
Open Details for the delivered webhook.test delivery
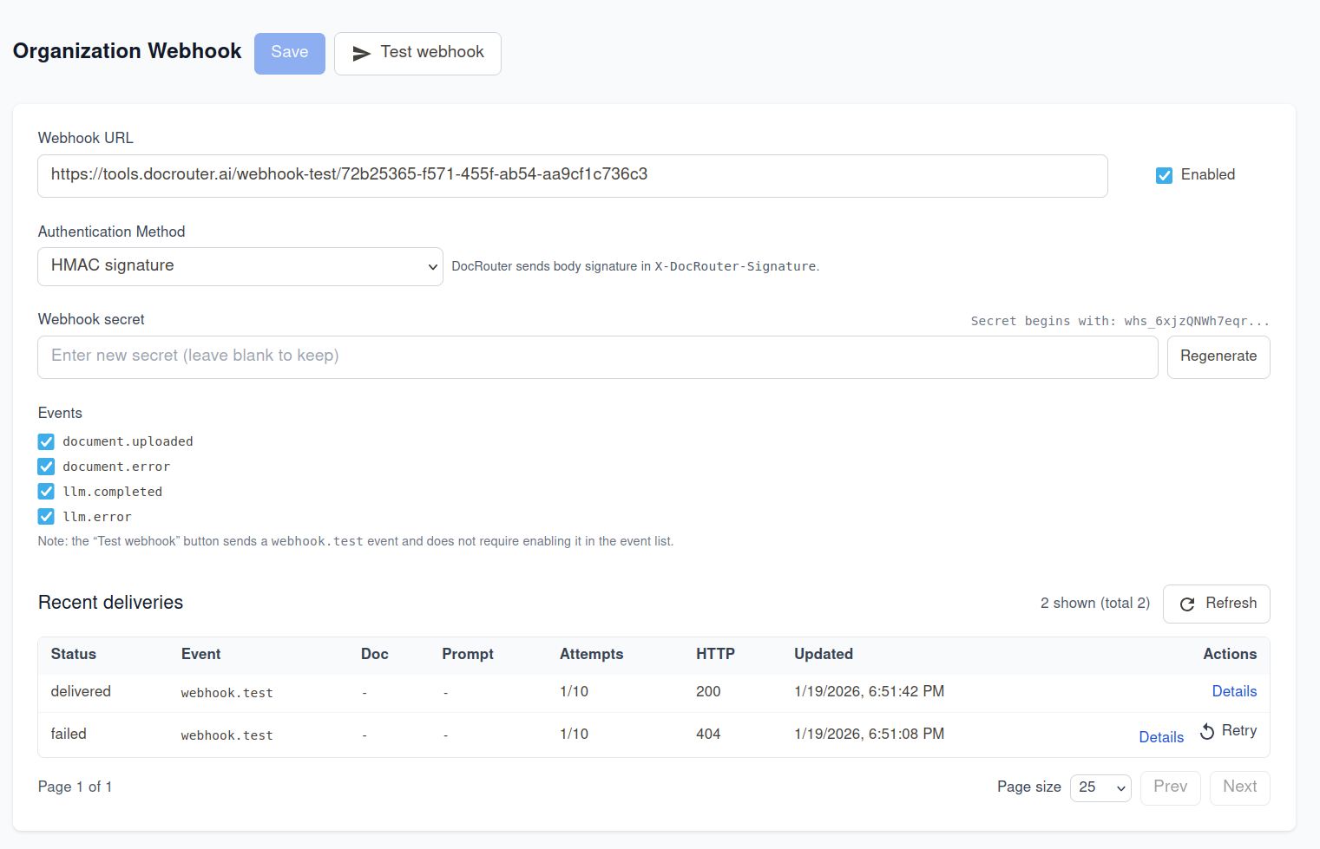pyautogui.click(x=1234, y=691)
